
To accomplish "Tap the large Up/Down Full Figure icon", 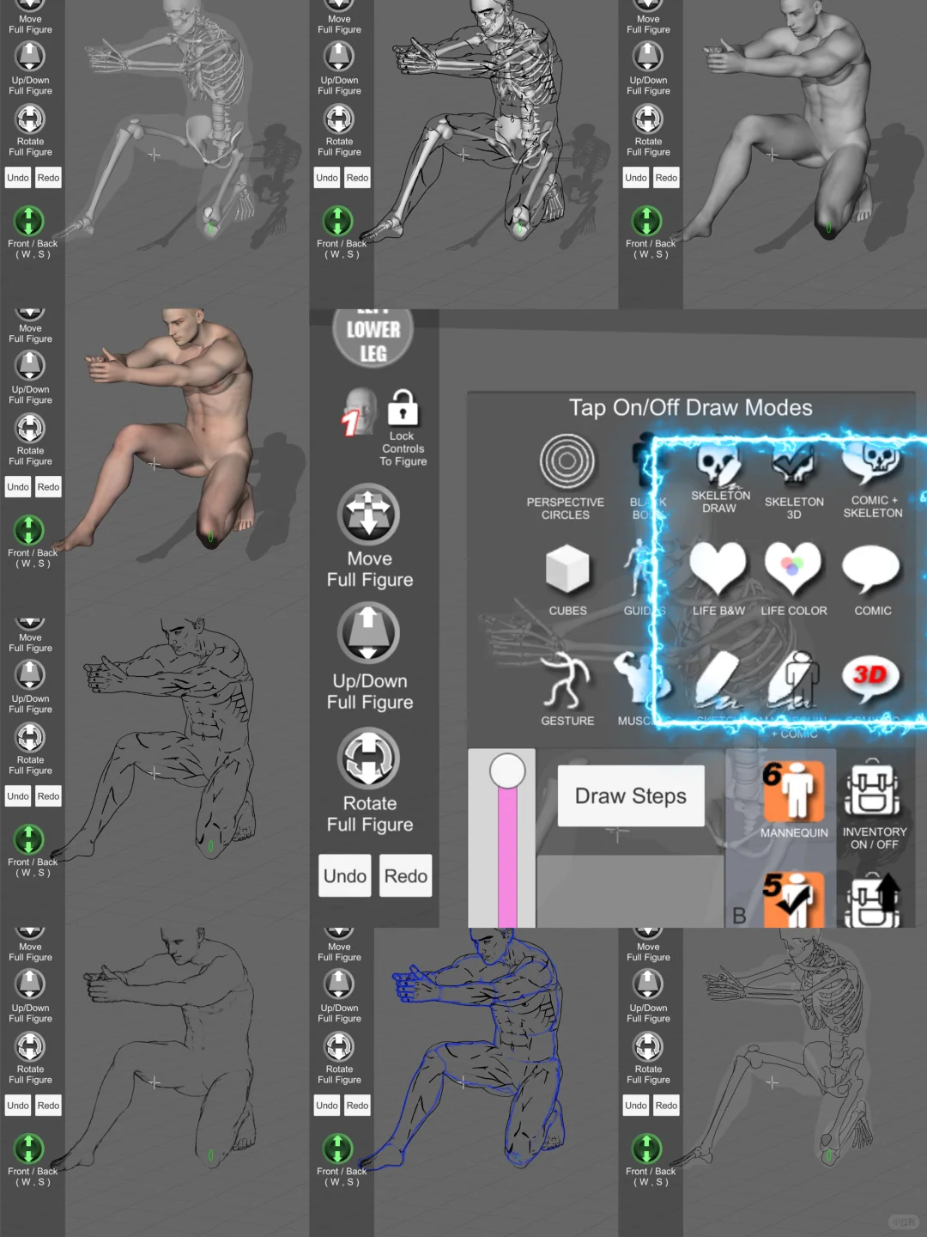I will (369, 632).
